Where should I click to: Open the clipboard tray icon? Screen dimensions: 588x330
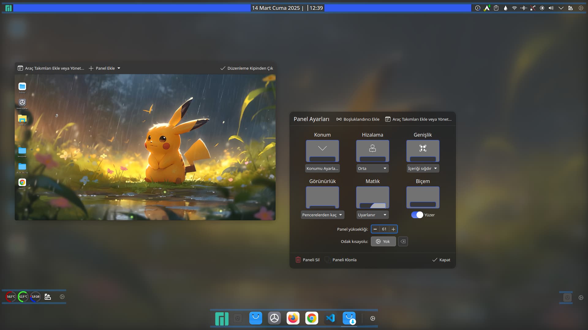(496, 8)
